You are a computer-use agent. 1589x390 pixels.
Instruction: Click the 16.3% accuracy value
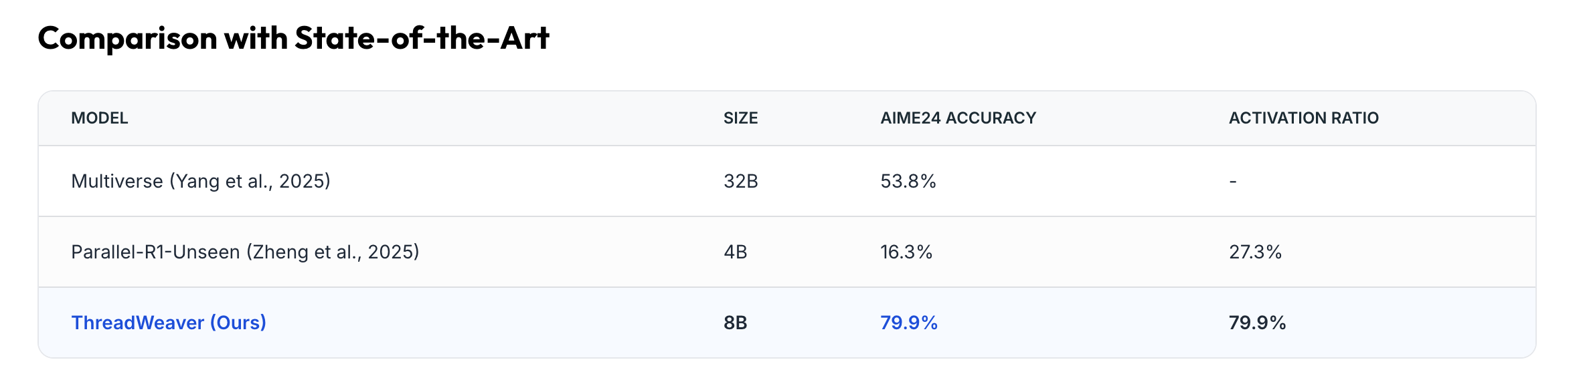point(906,252)
